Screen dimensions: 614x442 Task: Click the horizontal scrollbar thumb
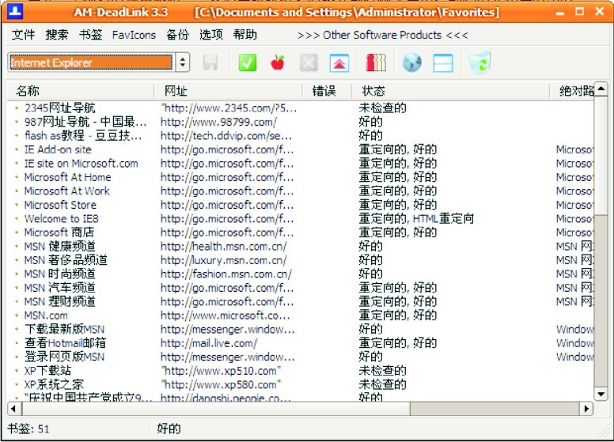(216, 409)
